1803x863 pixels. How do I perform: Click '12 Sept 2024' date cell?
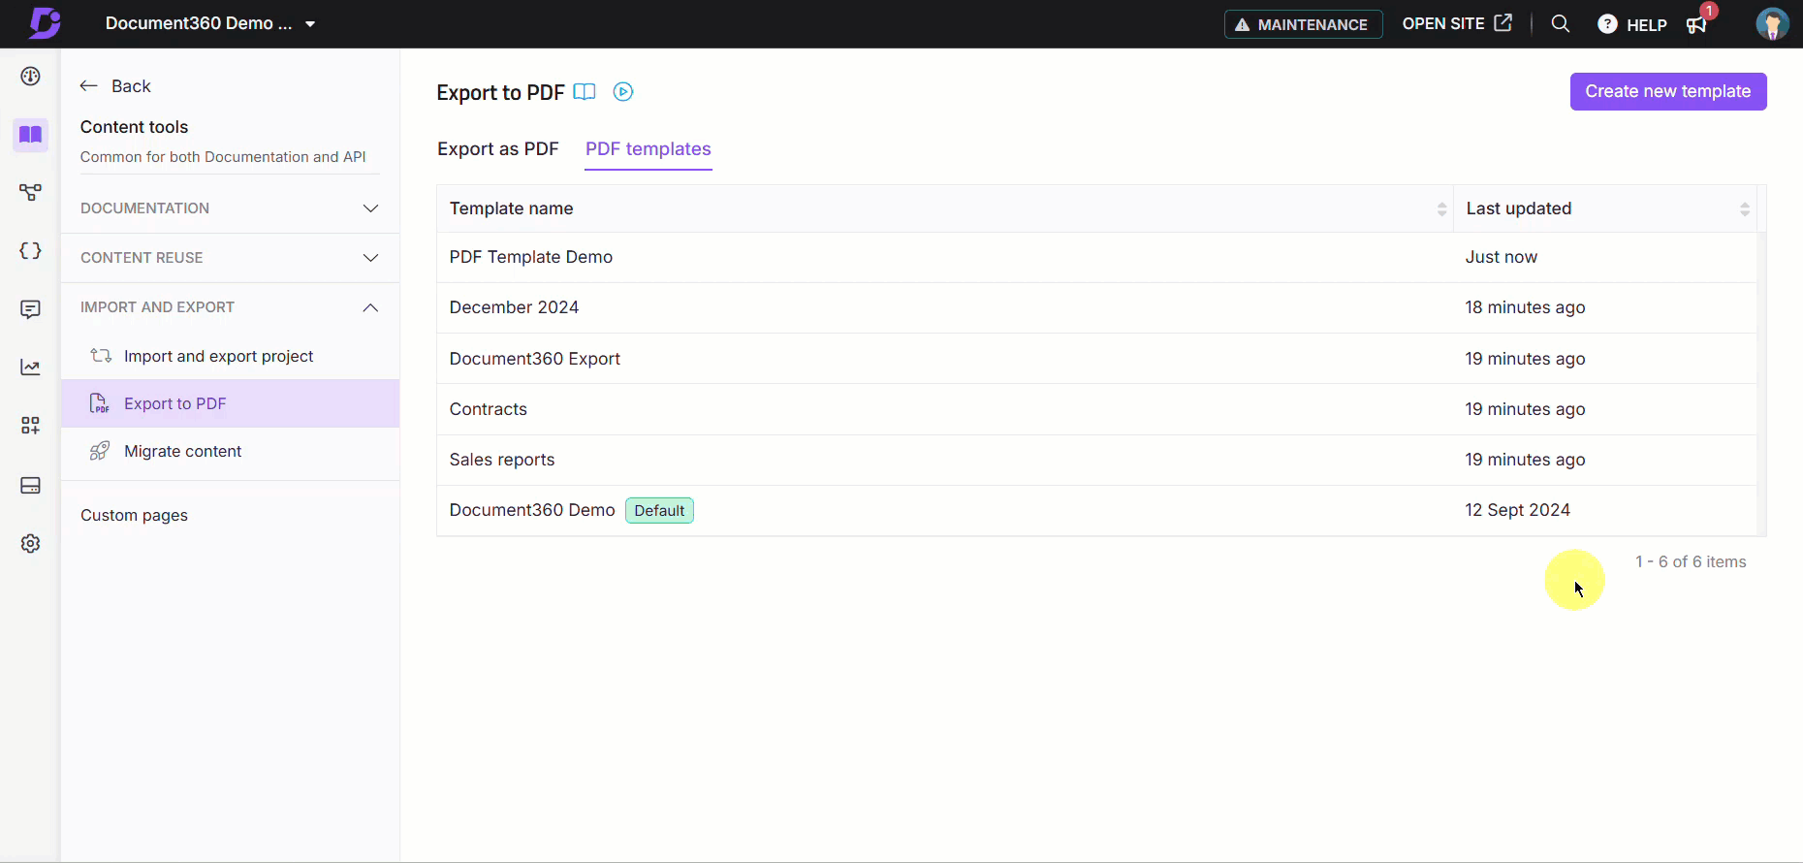point(1517,510)
